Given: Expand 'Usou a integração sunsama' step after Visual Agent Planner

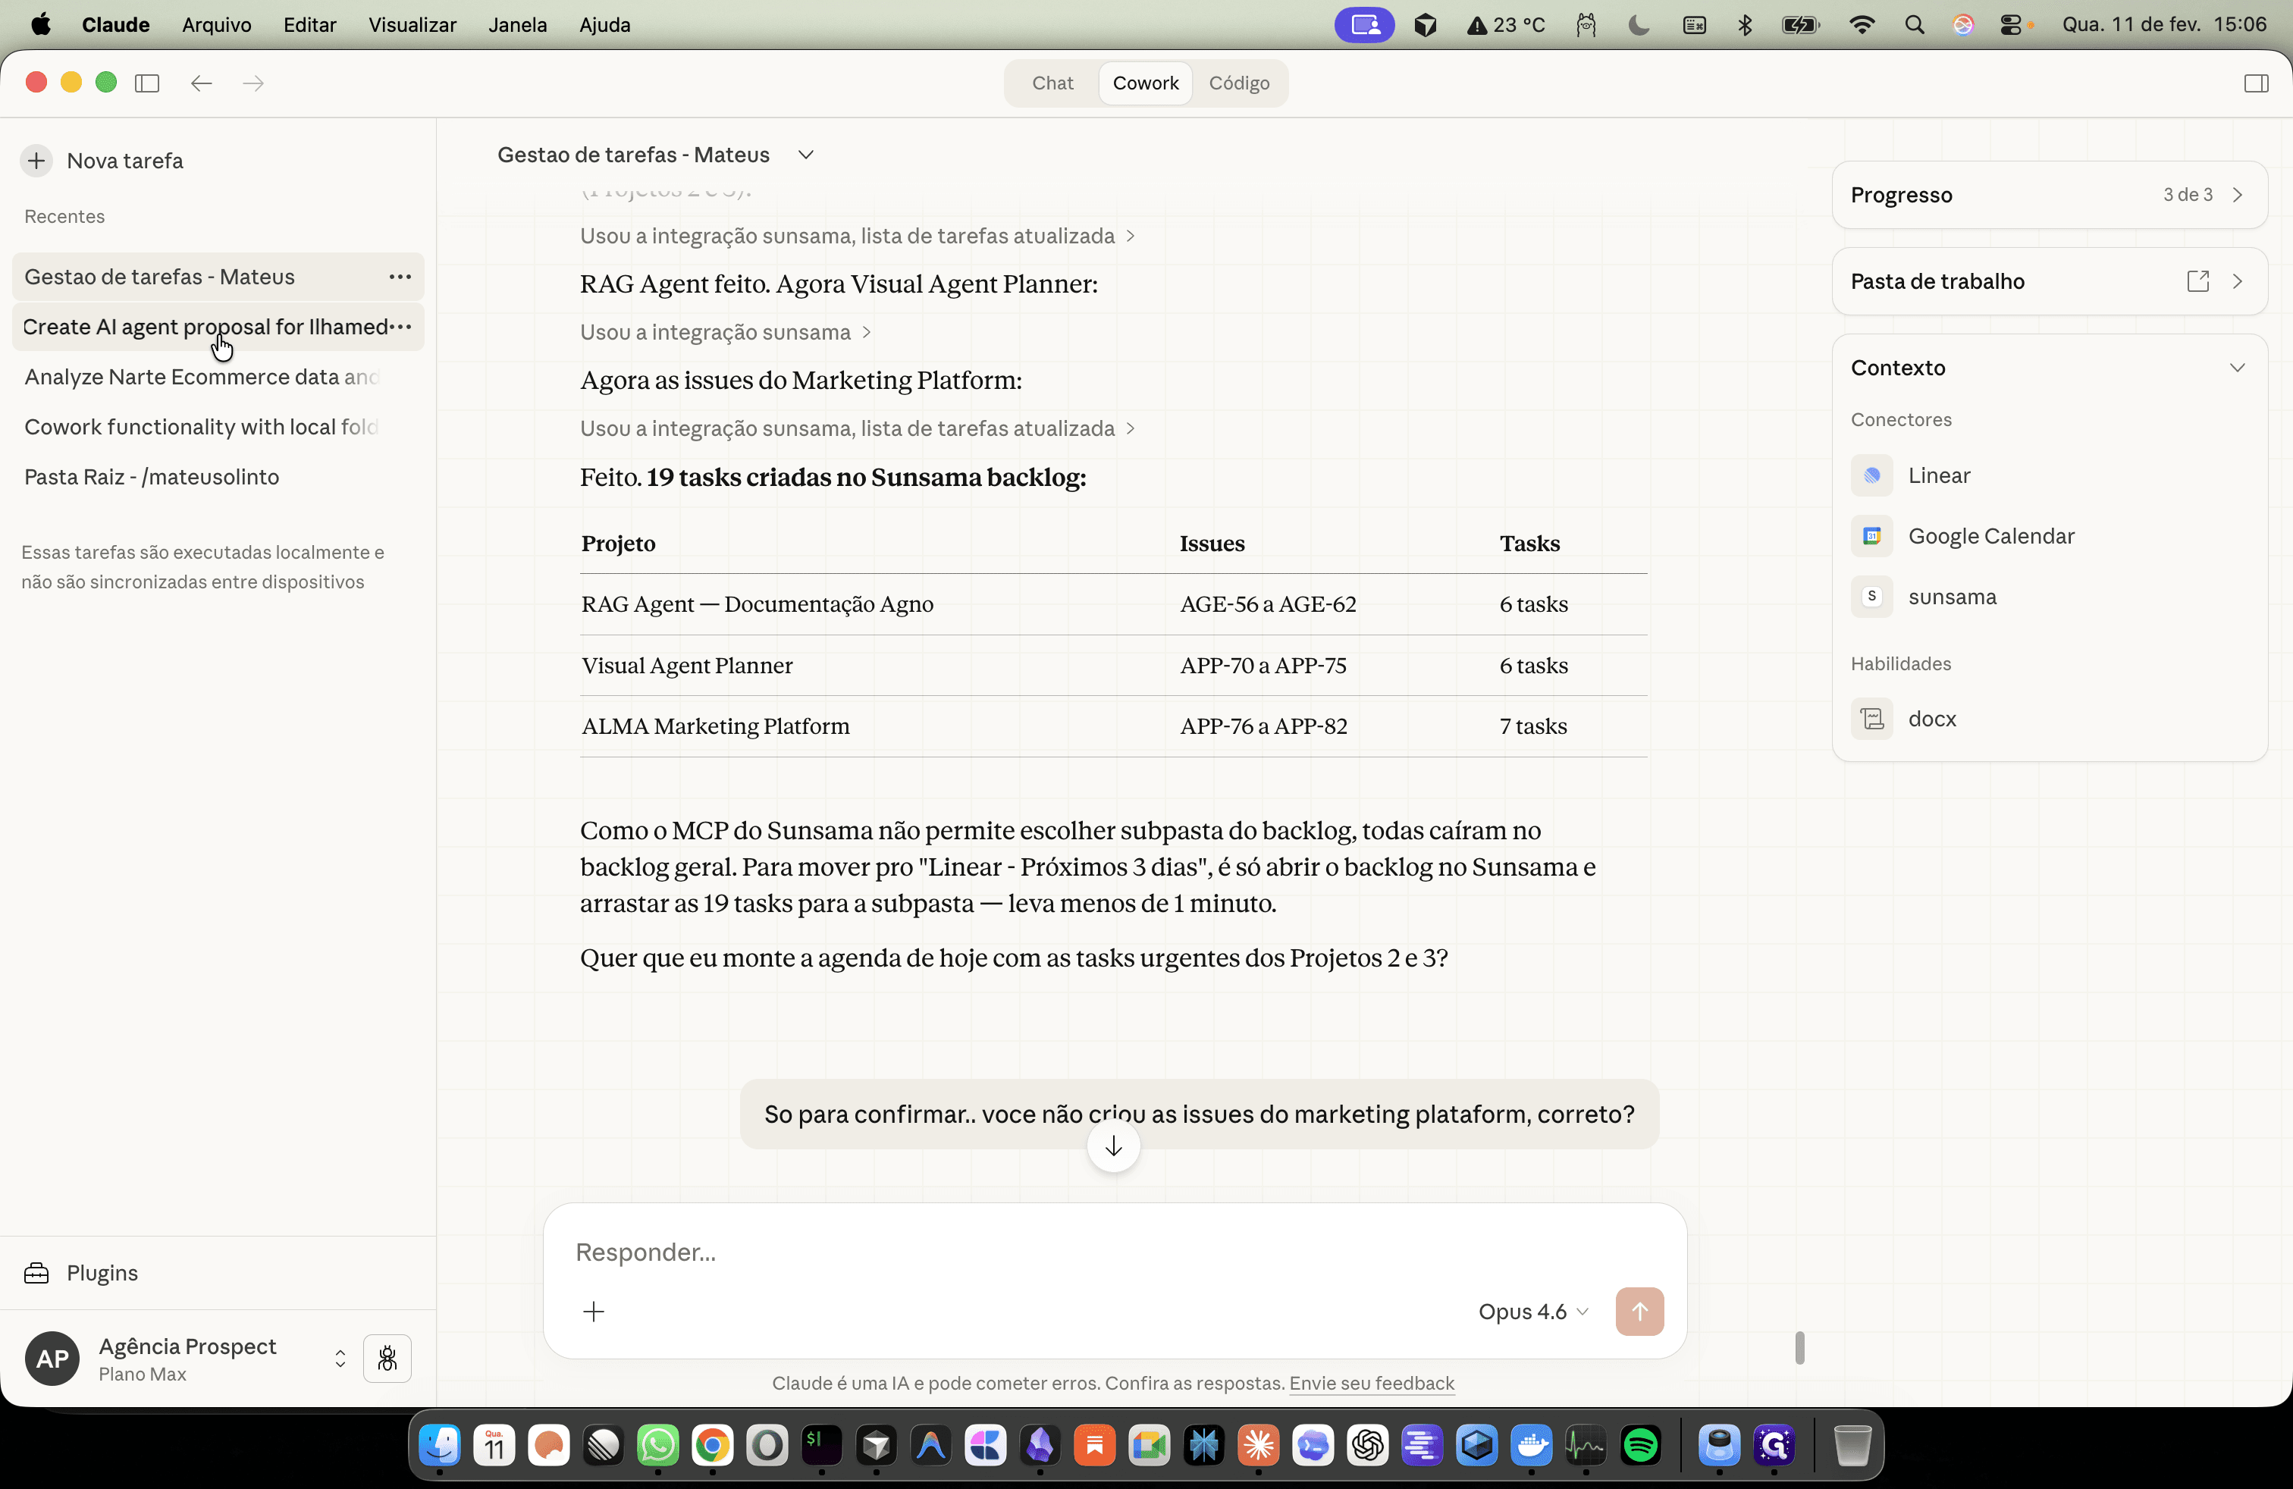Looking at the screenshot, I should click(726, 332).
